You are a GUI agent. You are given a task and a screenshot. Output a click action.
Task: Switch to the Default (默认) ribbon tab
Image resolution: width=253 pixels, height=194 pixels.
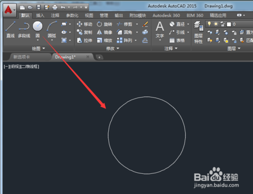tap(25, 16)
